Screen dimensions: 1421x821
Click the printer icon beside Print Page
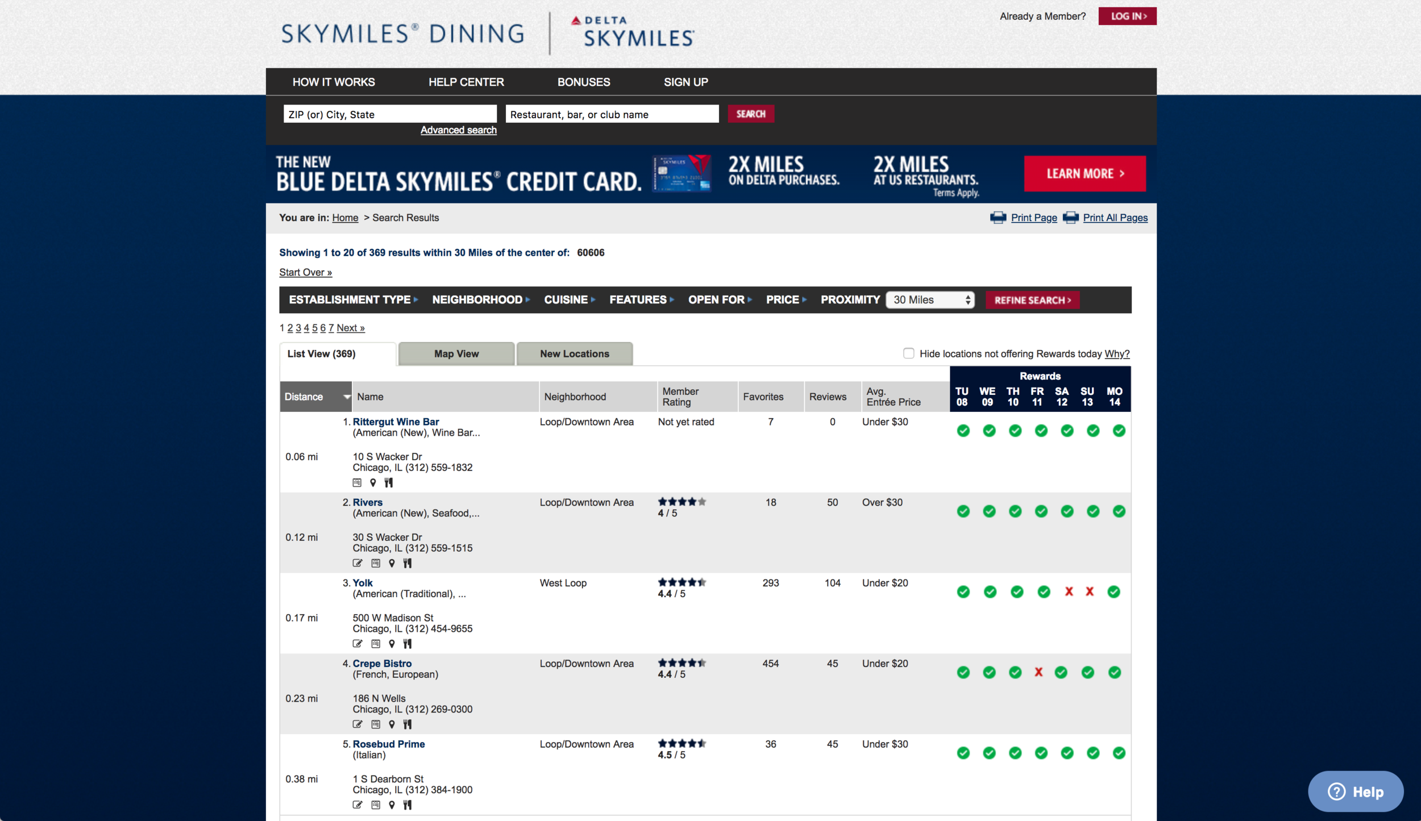pyautogui.click(x=998, y=218)
